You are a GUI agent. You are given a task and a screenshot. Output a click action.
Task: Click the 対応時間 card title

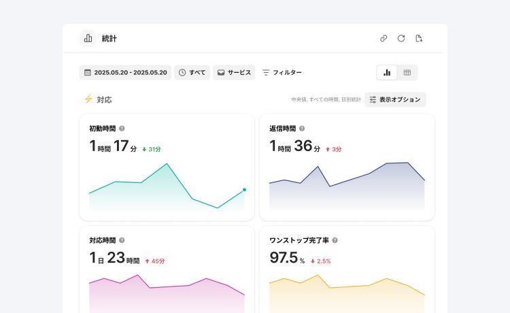(103, 240)
